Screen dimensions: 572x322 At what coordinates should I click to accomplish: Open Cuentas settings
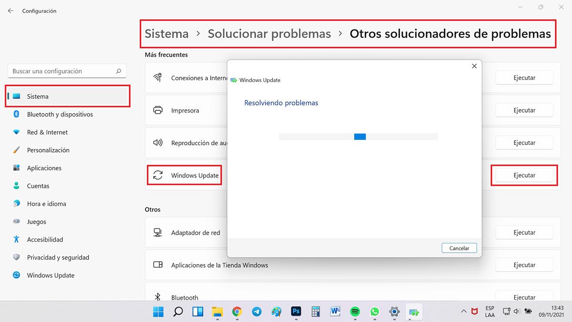67,186
